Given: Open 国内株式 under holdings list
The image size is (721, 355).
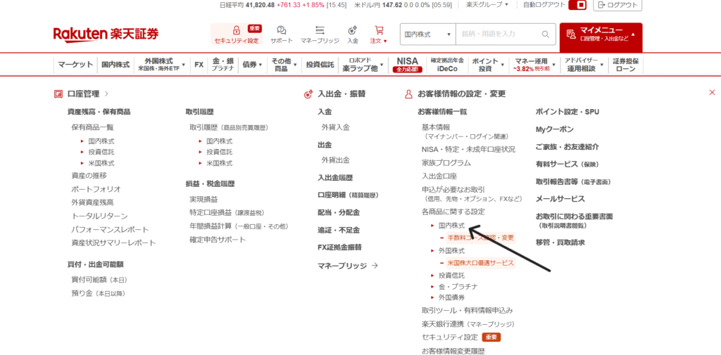Looking at the screenshot, I should [x=101, y=141].
